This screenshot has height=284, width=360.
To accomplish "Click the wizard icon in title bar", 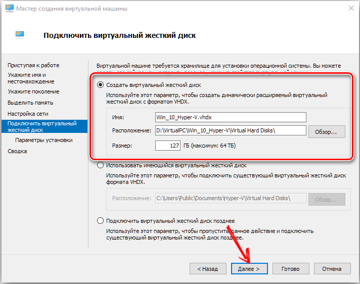I will pyautogui.click(x=8, y=9).
